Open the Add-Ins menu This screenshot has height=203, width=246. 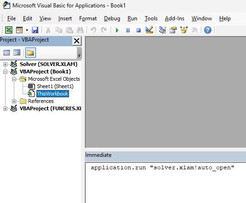[175, 18]
